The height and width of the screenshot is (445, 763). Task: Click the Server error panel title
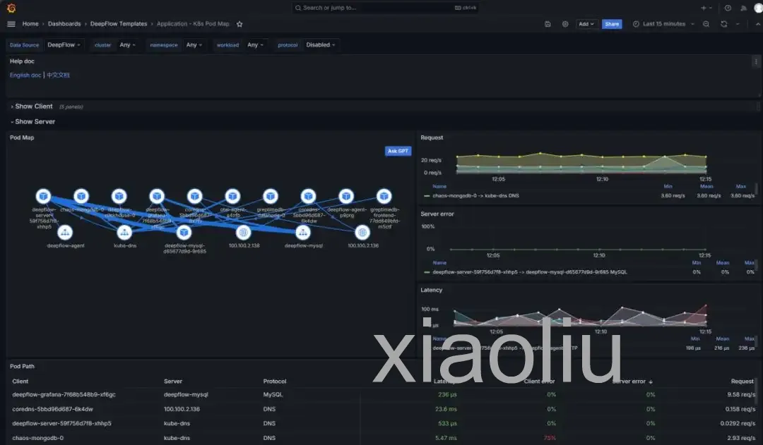pyautogui.click(x=437, y=214)
